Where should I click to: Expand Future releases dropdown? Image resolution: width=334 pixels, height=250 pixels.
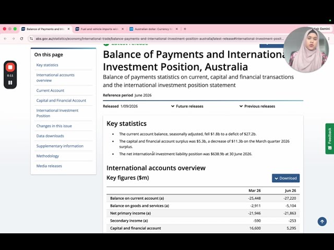click(x=187, y=106)
